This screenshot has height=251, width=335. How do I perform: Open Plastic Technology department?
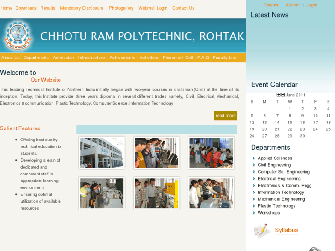(276, 206)
